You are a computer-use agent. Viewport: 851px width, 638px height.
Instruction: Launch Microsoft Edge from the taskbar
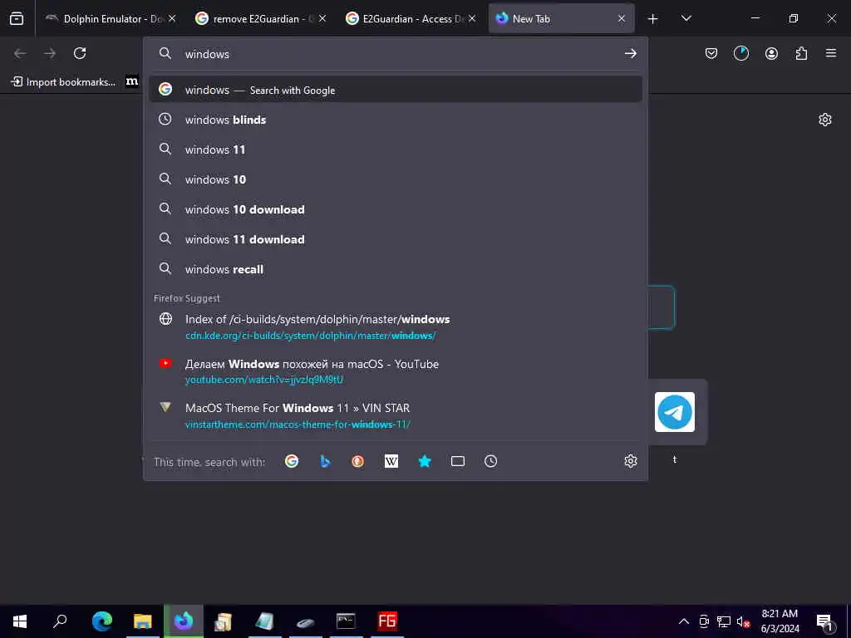101,621
